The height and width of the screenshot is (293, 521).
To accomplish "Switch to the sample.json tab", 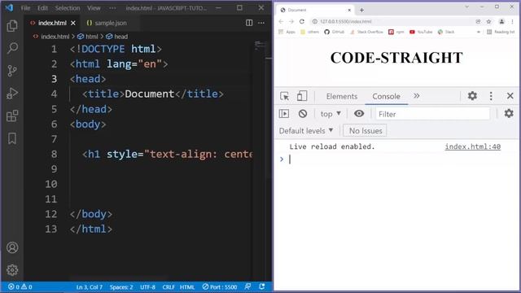I will pos(107,23).
